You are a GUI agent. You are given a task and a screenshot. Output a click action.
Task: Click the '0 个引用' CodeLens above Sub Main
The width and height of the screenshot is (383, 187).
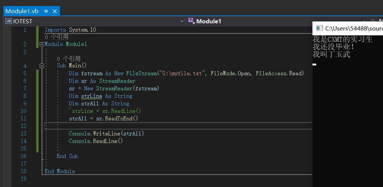point(69,59)
